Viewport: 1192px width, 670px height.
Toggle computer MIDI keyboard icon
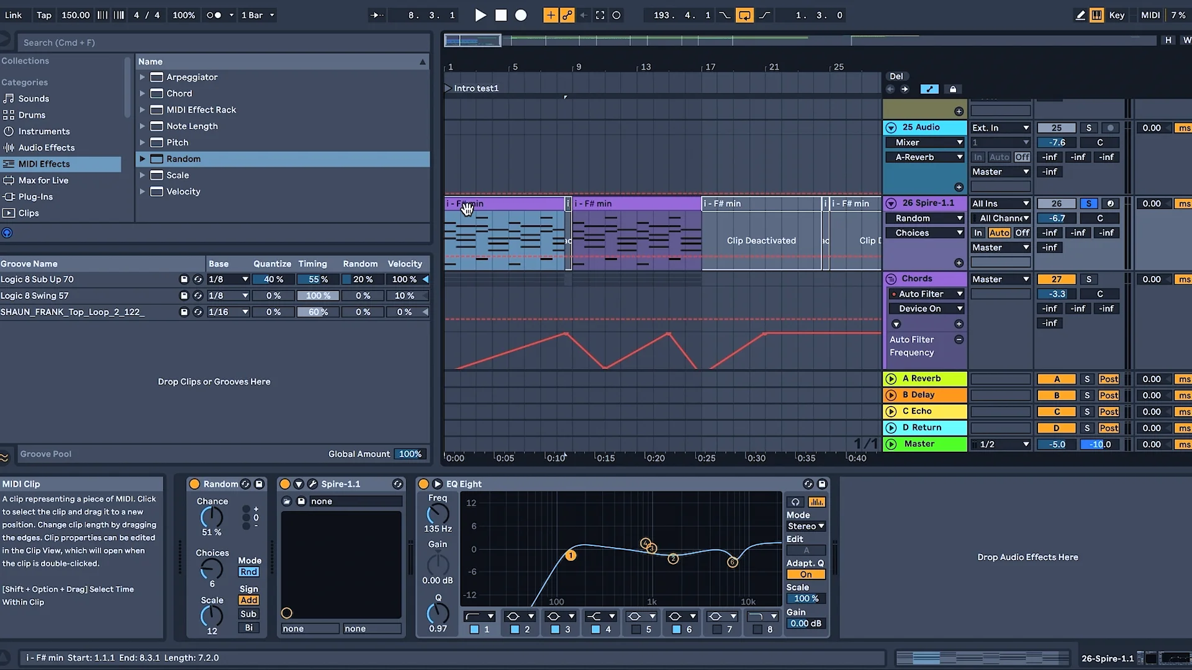pyautogui.click(x=1097, y=16)
